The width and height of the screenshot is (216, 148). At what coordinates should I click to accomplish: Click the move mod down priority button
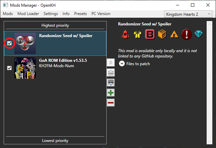pos(111,83)
